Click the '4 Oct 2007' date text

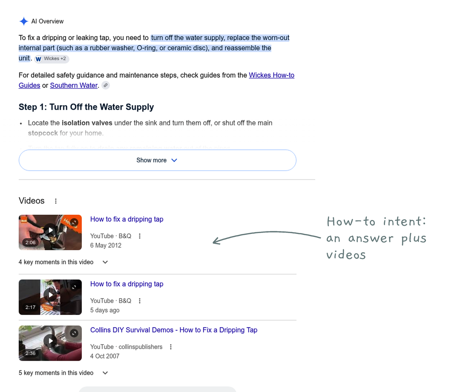point(105,356)
